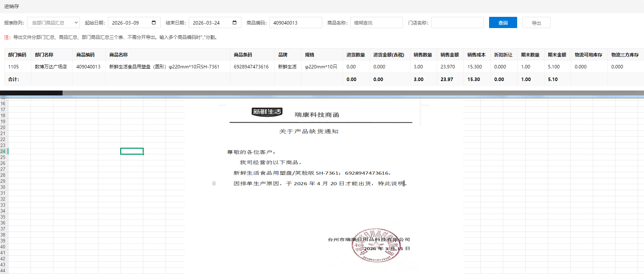Click the 新鲜生活 logo in the letter
644x274 pixels.
tap(267, 112)
